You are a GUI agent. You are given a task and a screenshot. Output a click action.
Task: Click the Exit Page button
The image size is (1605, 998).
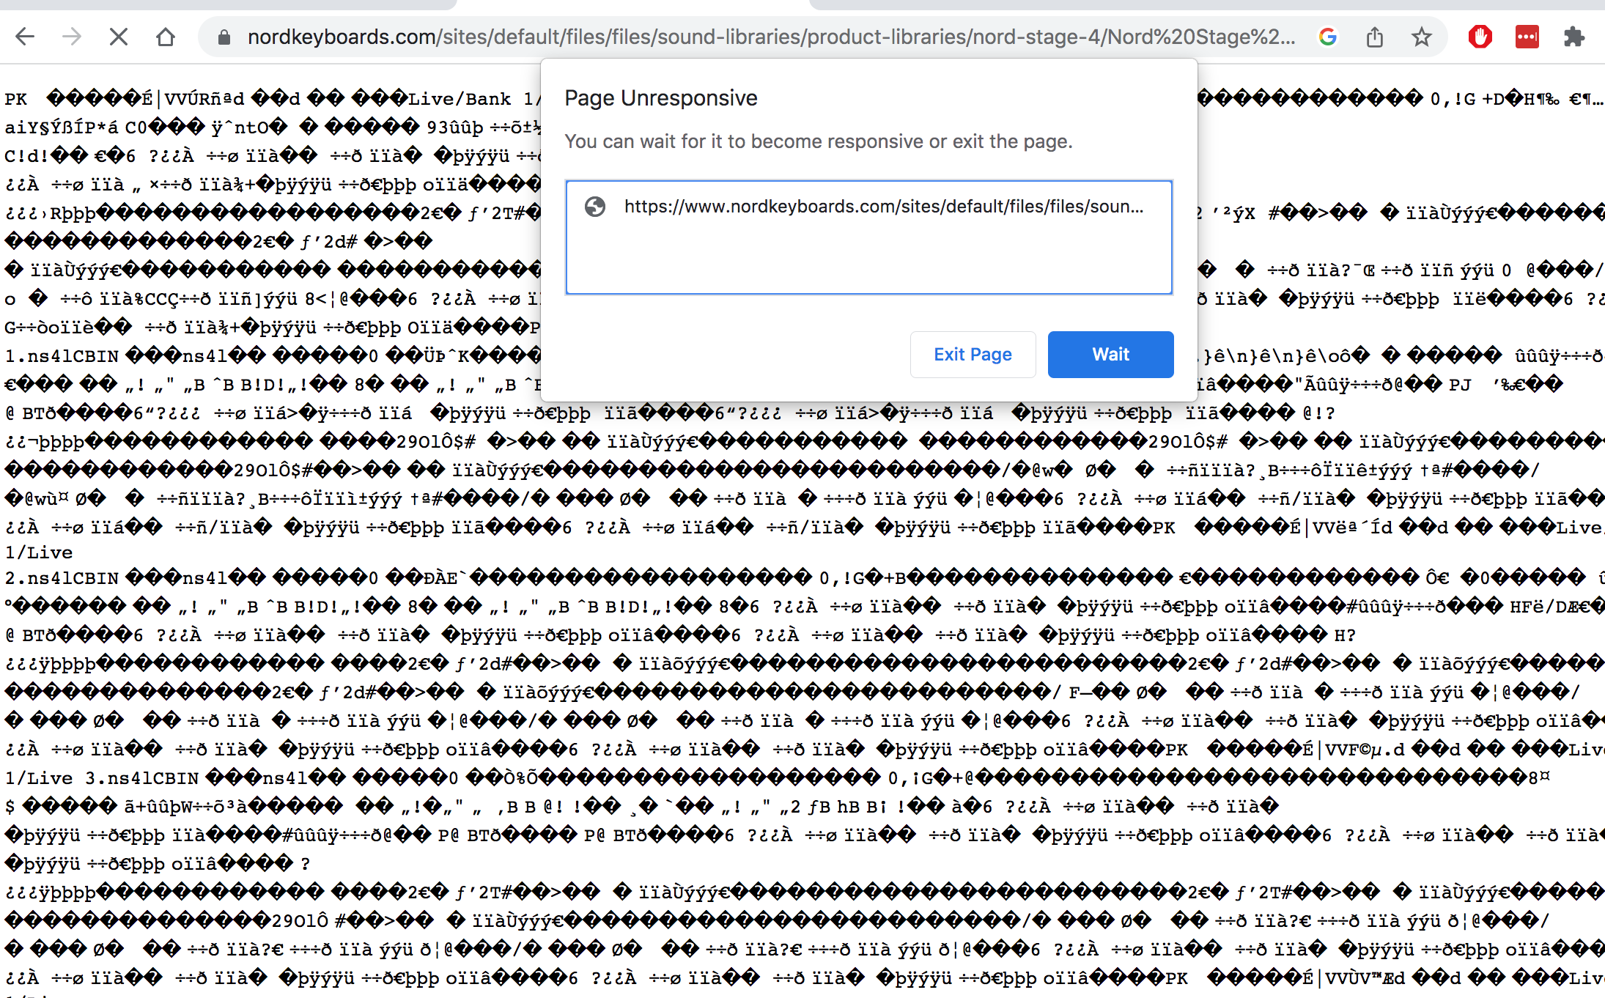tap(973, 355)
